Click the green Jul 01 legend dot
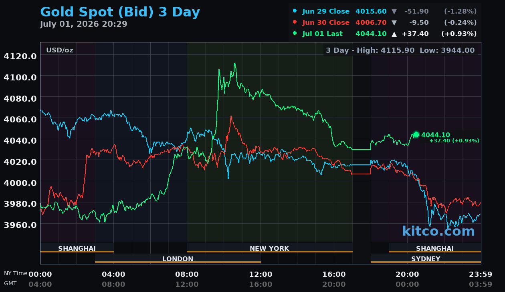Image resolution: width=505 pixels, height=292 pixels. [295, 33]
